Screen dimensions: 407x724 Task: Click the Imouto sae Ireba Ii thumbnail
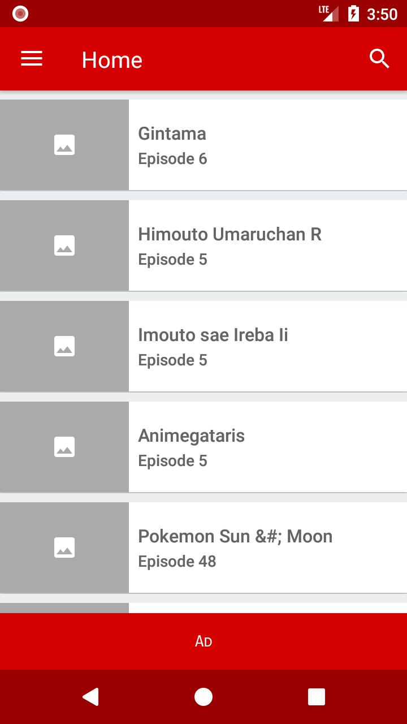pyautogui.click(x=64, y=346)
